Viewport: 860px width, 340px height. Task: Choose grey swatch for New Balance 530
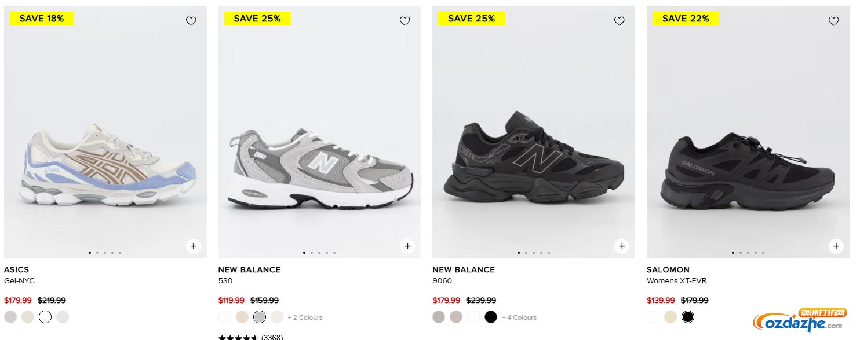coord(260,317)
